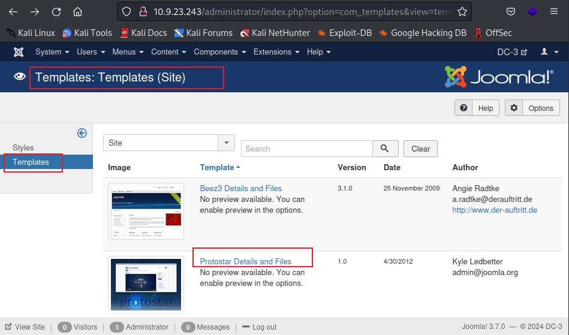The width and height of the screenshot is (569, 335).
Task: Go back using the browser back arrow
Action: (x=13, y=12)
